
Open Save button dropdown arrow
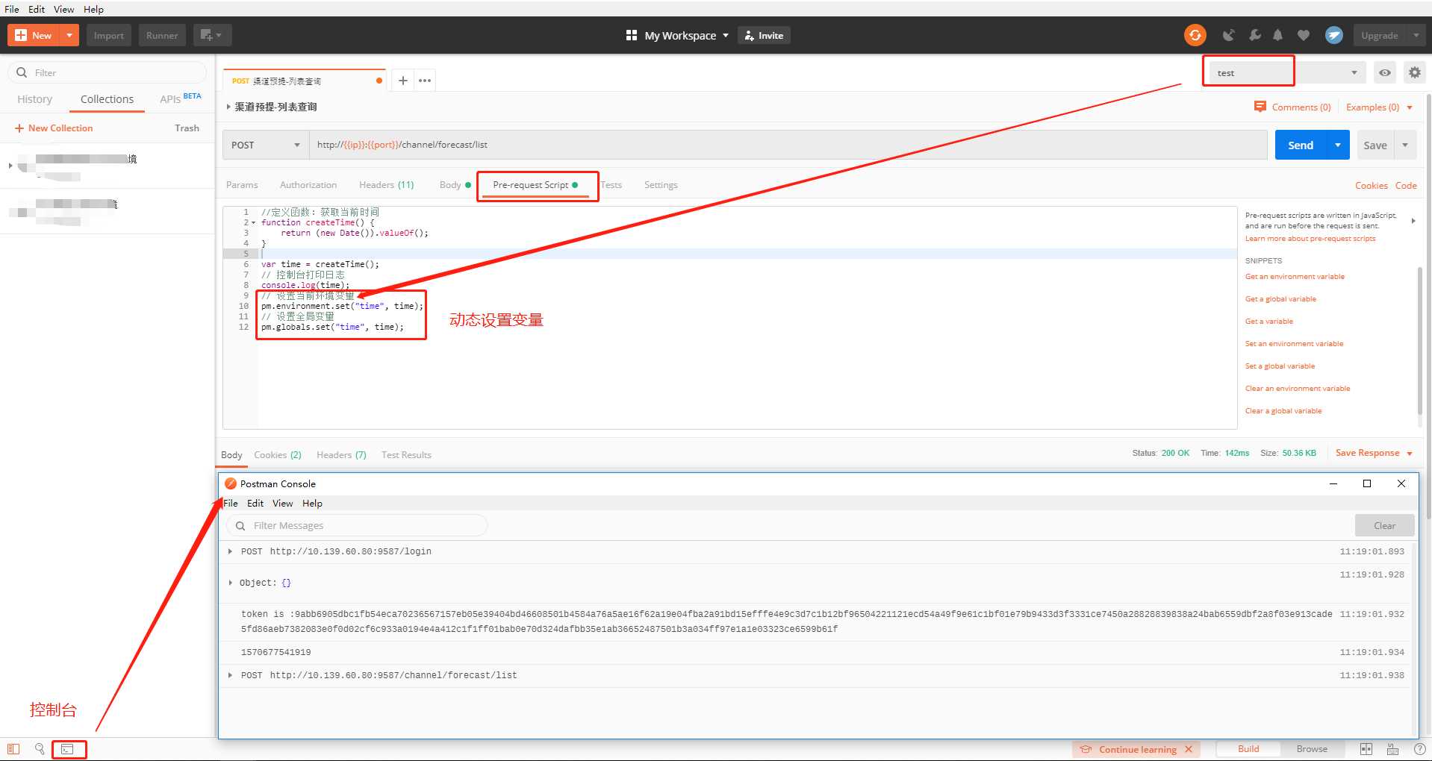[1405, 145]
